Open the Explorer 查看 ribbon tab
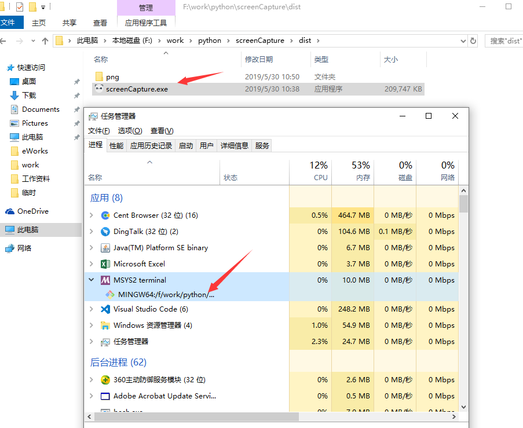 [100, 23]
